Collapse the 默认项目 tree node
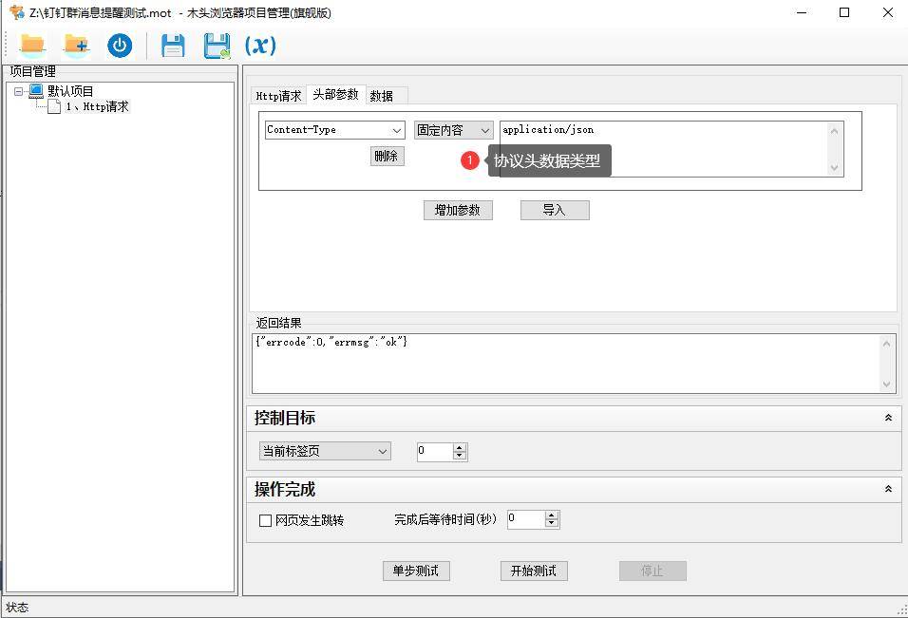The image size is (908, 618). pos(18,91)
